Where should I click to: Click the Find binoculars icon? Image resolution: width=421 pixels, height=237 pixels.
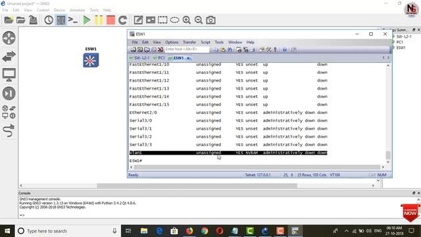230,50
